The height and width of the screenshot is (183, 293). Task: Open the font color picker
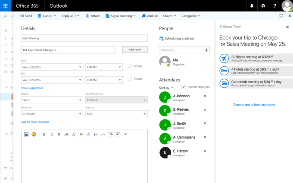[x=88, y=134]
